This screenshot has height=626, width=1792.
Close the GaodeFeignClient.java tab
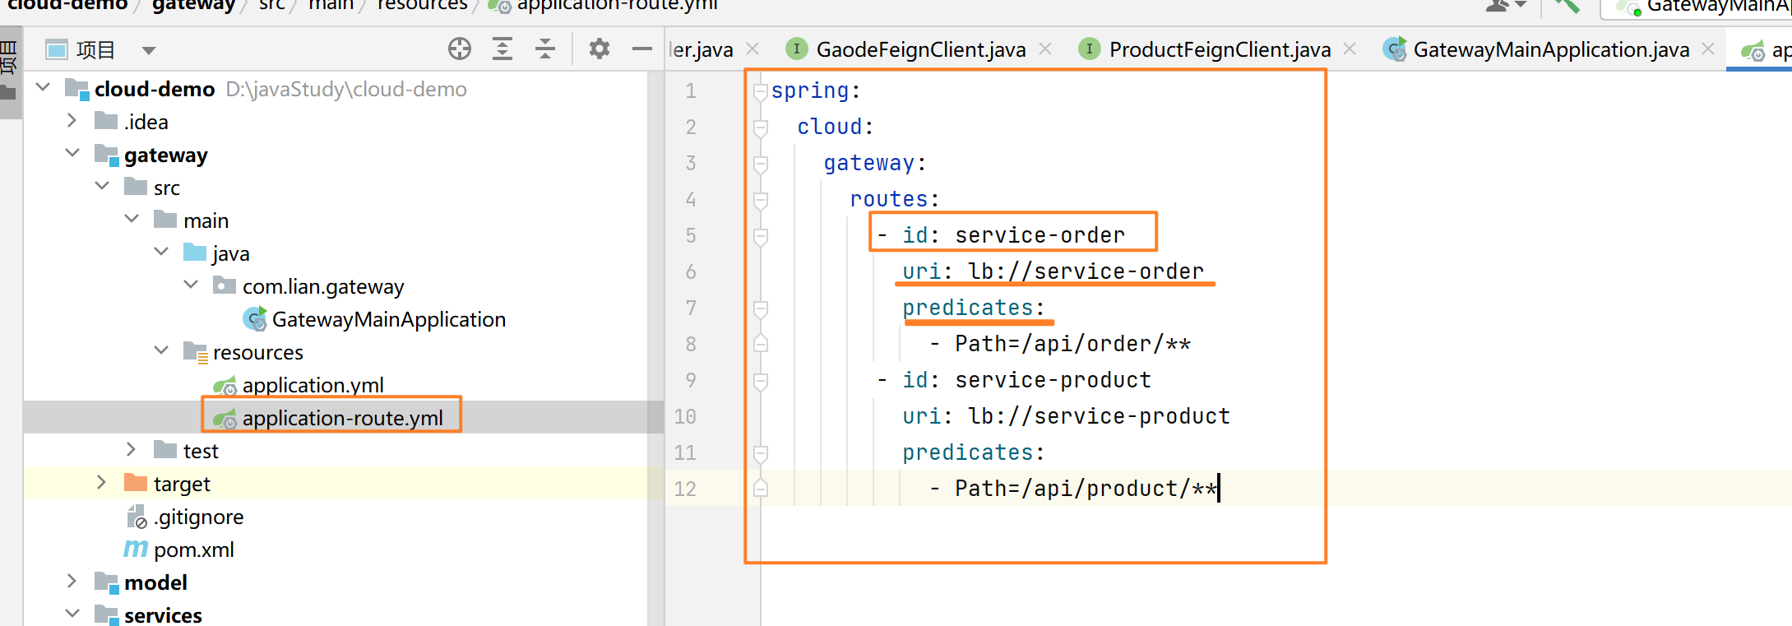tap(1045, 49)
